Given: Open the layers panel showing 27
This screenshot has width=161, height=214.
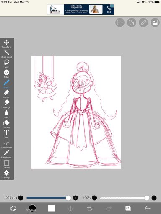Looking at the screenshot, I should [128, 208].
